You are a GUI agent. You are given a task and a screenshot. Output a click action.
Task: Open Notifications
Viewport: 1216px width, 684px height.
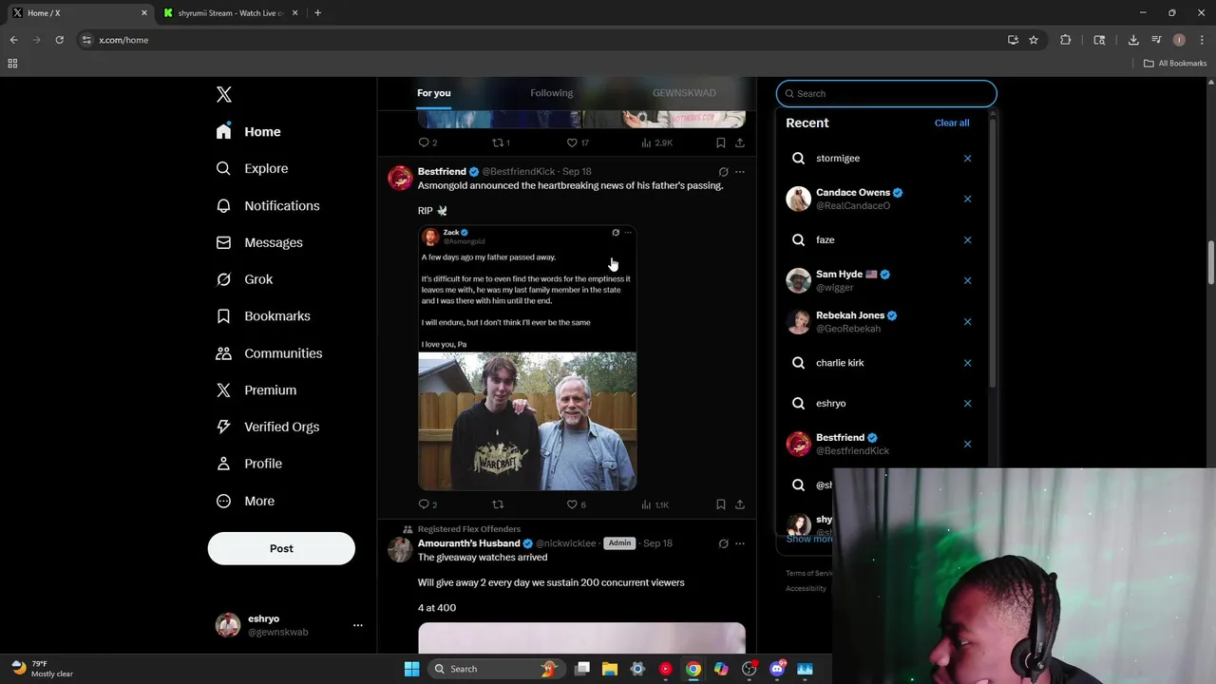pyautogui.click(x=269, y=205)
